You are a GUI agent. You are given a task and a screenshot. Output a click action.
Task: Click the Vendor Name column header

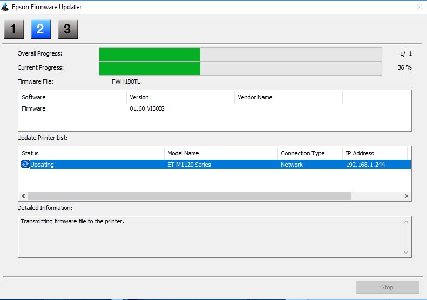[288, 97]
